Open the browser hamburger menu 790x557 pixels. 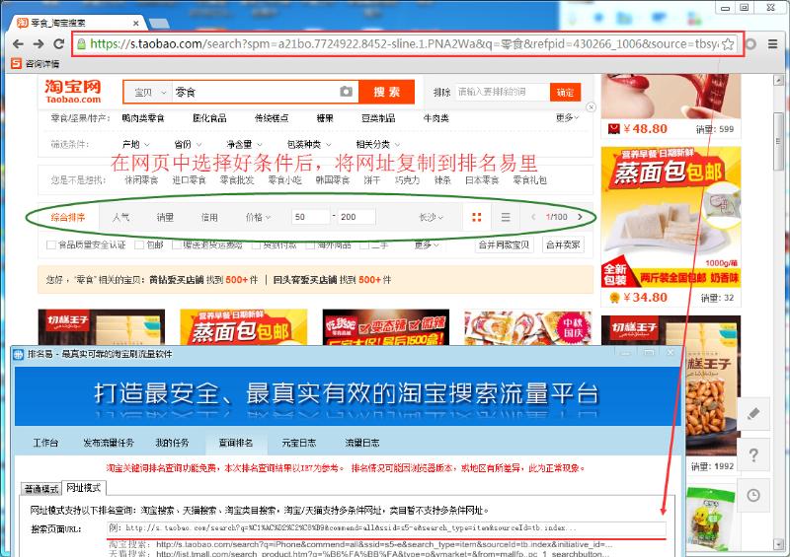coord(772,44)
